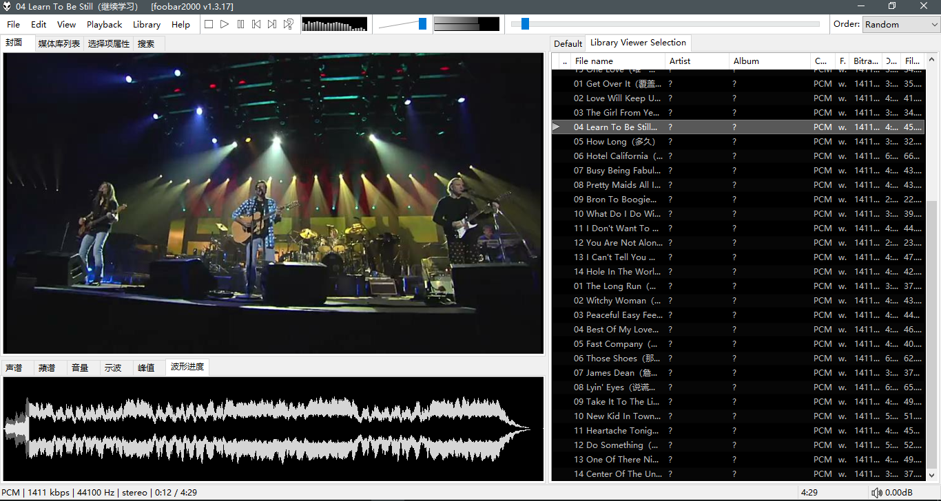Click the waveform seekbar display
Image resolution: width=941 pixels, height=501 pixels.
(x=273, y=429)
